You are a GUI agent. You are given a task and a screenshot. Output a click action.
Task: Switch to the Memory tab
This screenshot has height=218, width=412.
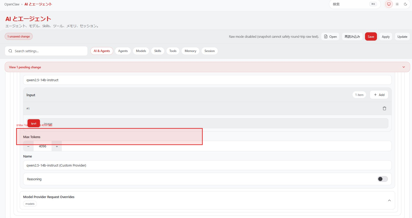pyautogui.click(x=190, y=51)
